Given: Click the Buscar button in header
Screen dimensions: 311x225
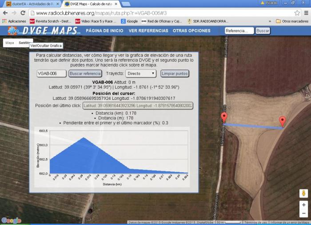Looking at the screenshot, I should point(263,31).
